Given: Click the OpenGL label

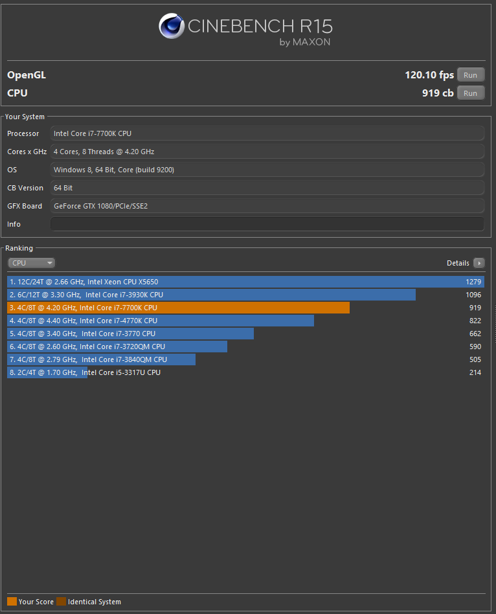Looking at the screenshot, I should pyautogui.click(x=27, y=74).
